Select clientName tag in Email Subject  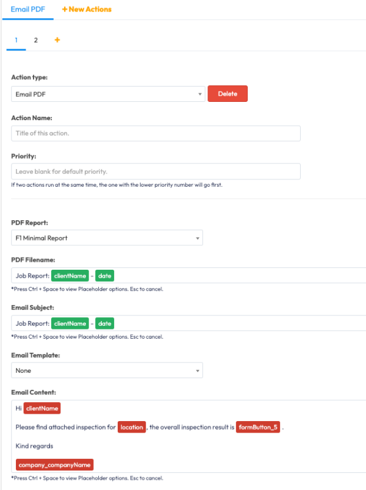click(x=70, y=323)
